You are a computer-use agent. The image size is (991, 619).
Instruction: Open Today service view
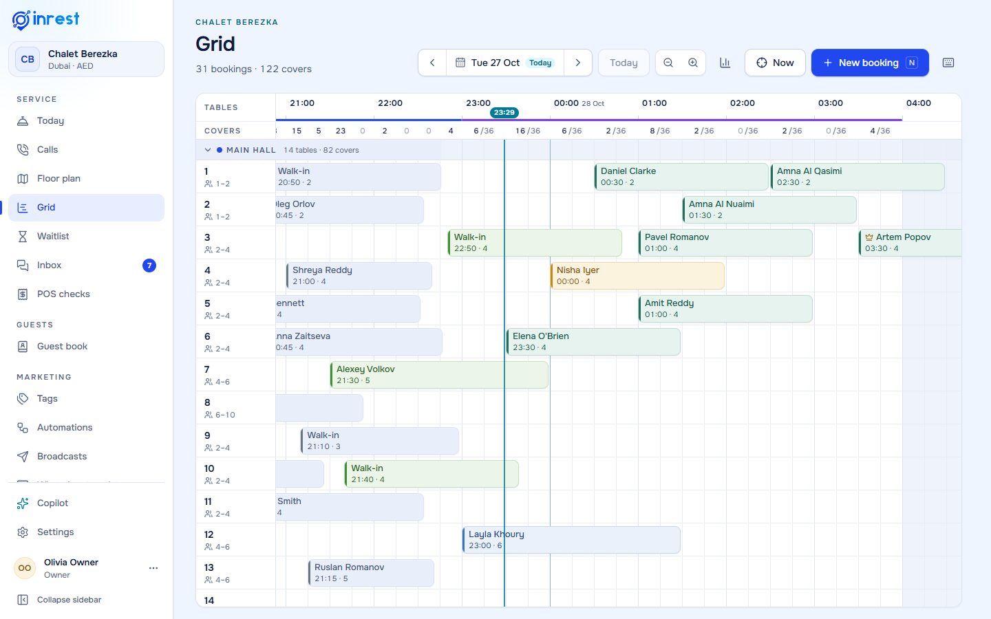point(87,120)
